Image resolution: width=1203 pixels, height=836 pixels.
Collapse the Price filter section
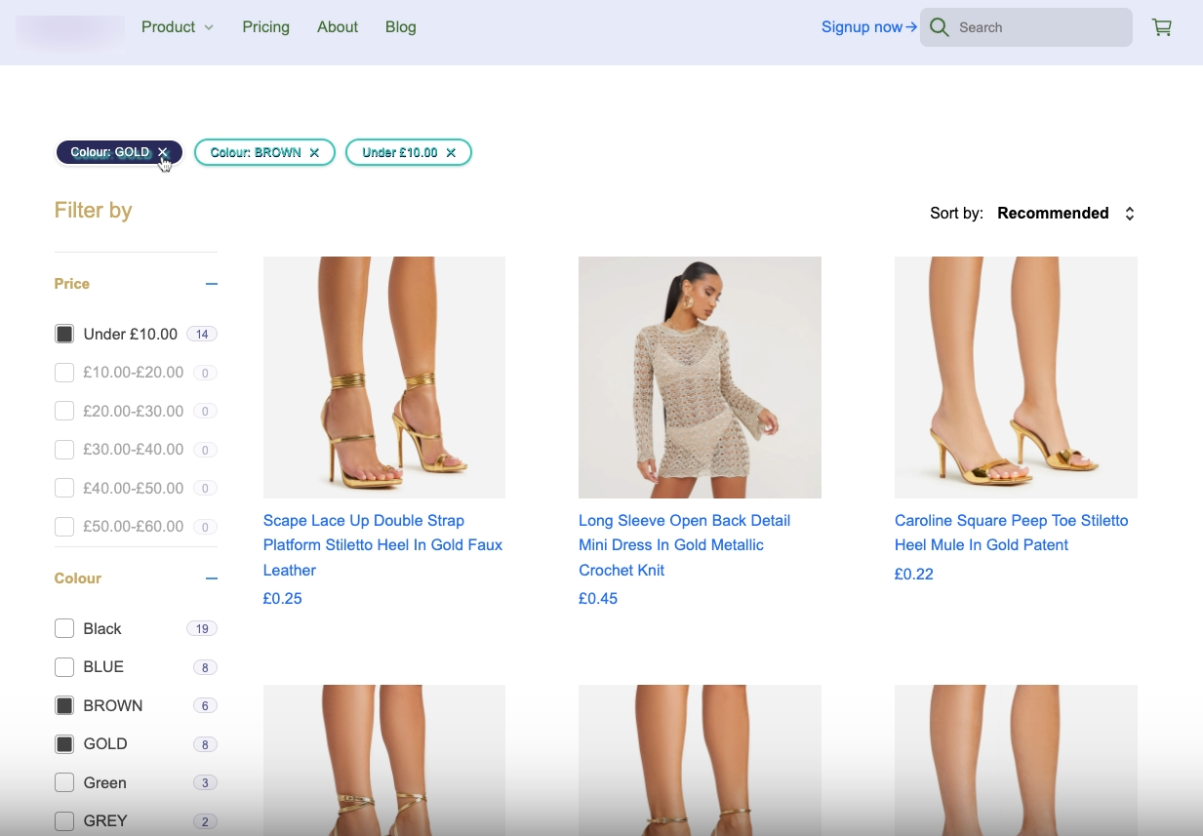tap(211, 284)
